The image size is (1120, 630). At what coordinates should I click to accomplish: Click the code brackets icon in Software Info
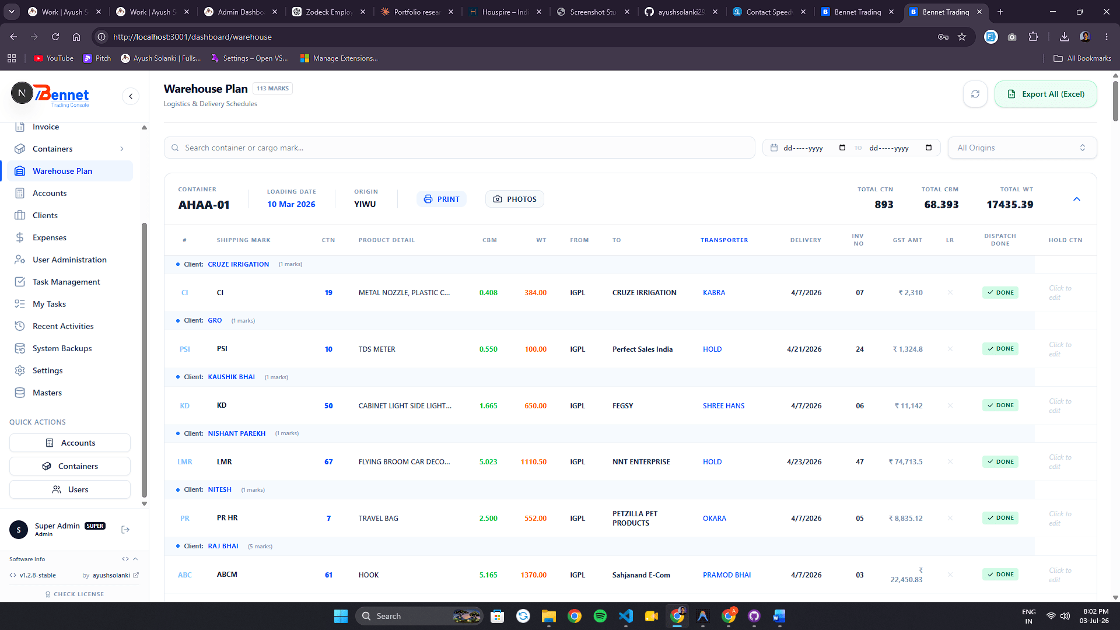coord(125,559)
